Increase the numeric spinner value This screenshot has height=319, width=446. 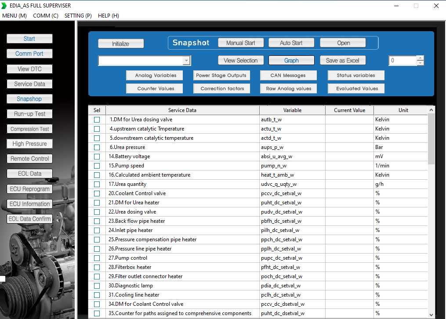coord(420,58)
